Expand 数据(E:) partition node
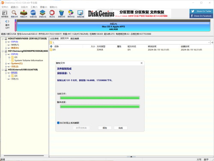 (6, 48)
